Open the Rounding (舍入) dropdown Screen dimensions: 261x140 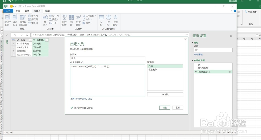[x=87, y=20]
